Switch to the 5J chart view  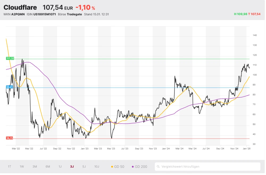[x=84, y=167]
